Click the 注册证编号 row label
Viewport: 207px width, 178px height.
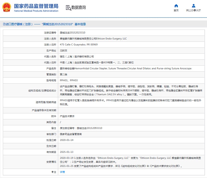click(50, 33)
